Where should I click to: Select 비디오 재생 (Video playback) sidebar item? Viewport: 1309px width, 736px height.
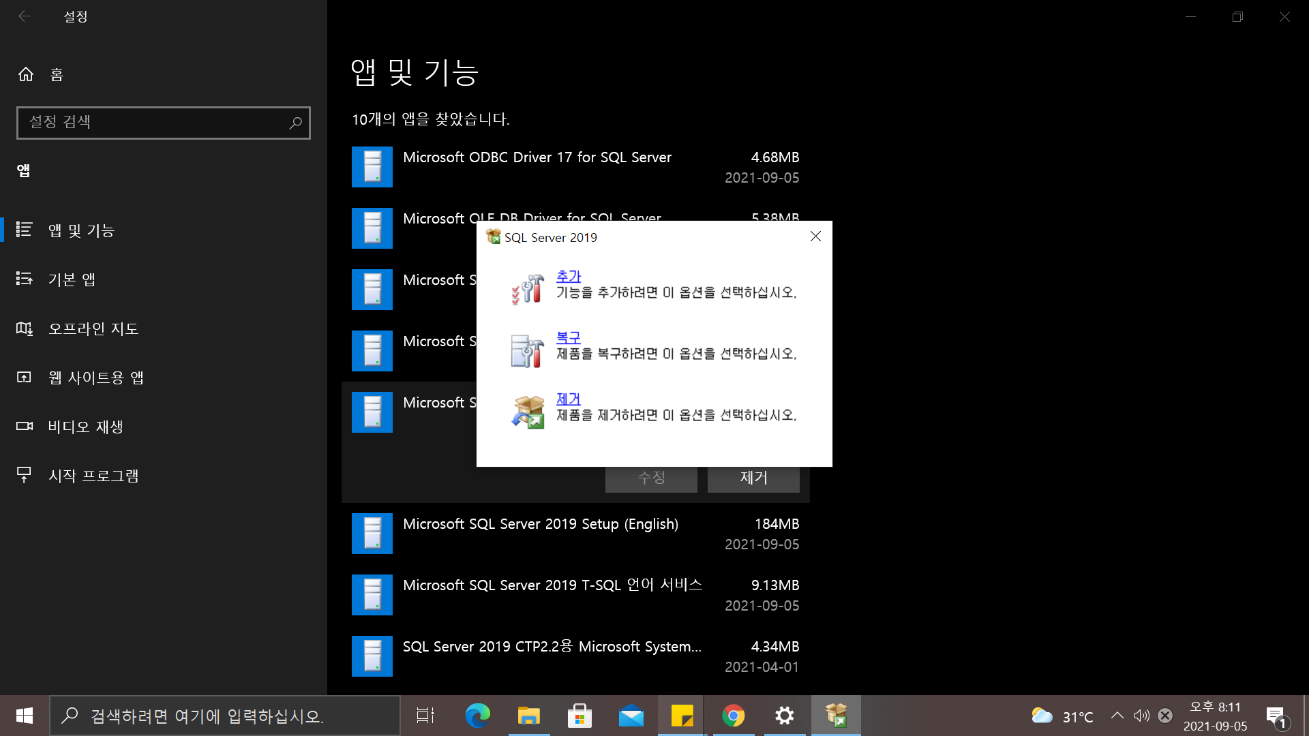point(85,427)
